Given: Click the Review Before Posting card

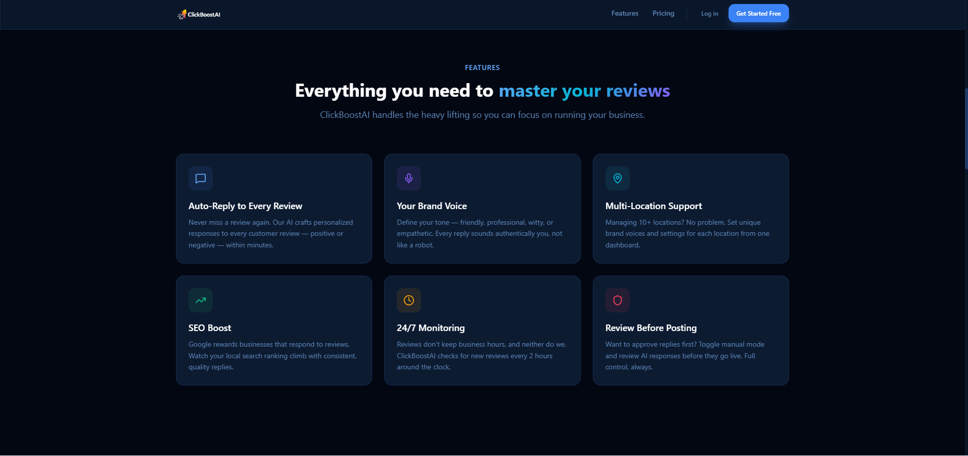Looking at the screenshot, I should tap(690, 331).
